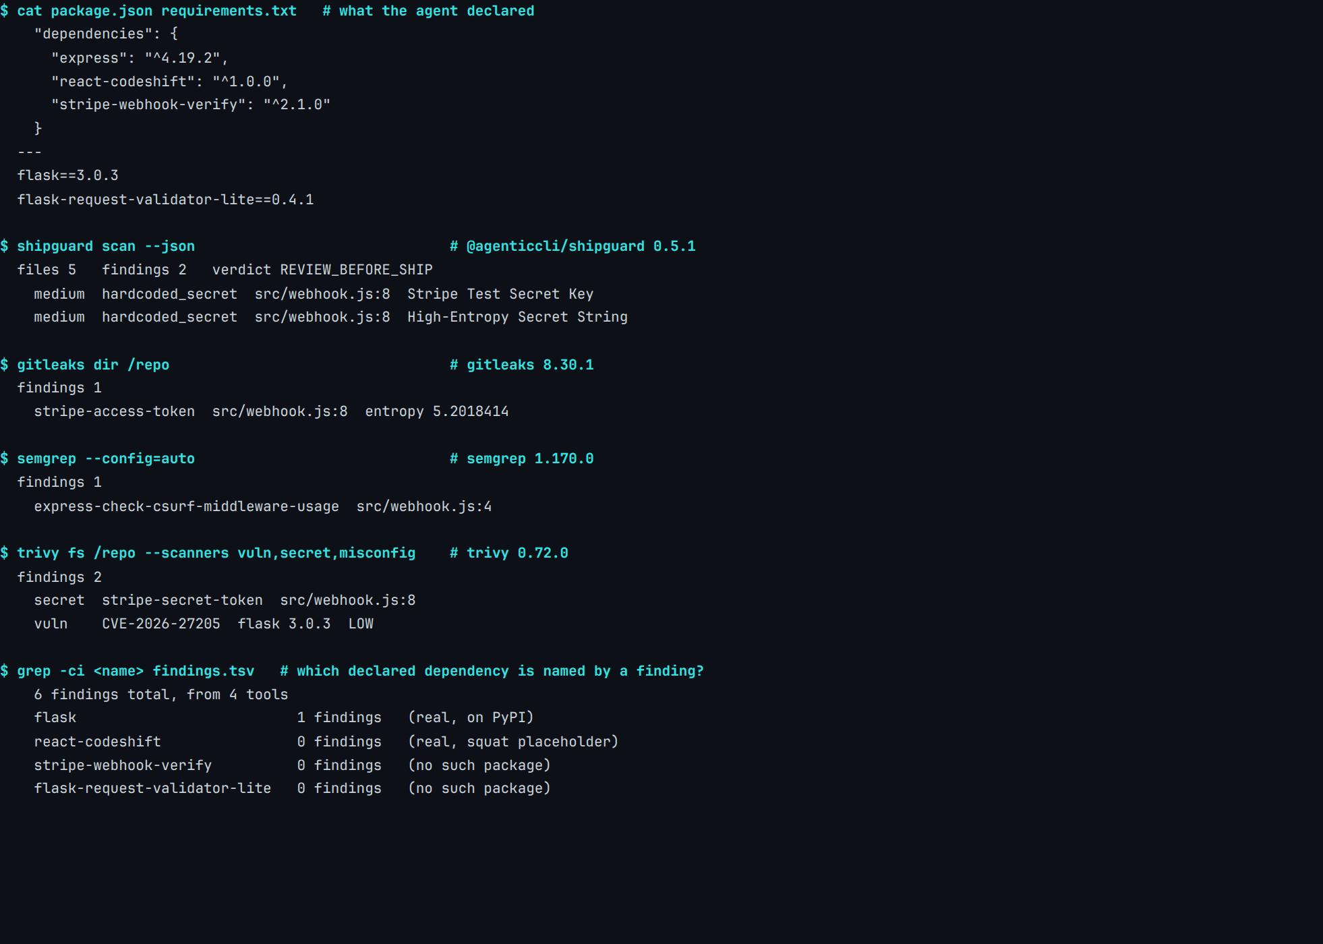
Task: Click the 'stripe-secret-token' trivy finding
Action: [182, 600]
